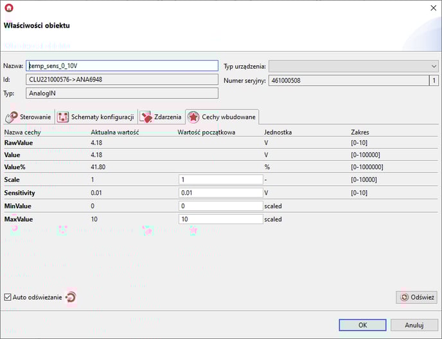Click the Typ field AnalogIN

[122, 93]
